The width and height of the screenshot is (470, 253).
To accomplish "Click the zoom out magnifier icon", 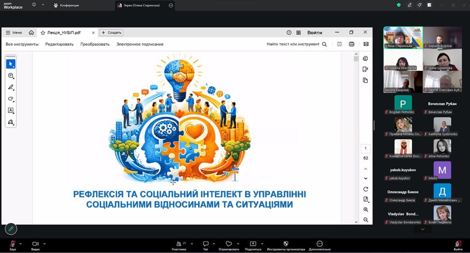I will click(x=366, y=220).
